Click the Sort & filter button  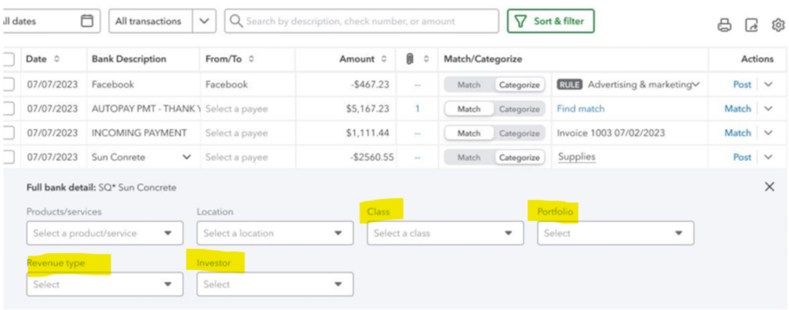[x=550, y=21]
